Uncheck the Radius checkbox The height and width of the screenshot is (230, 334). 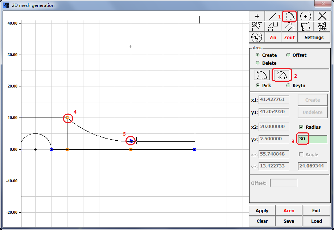pos(301,127)
